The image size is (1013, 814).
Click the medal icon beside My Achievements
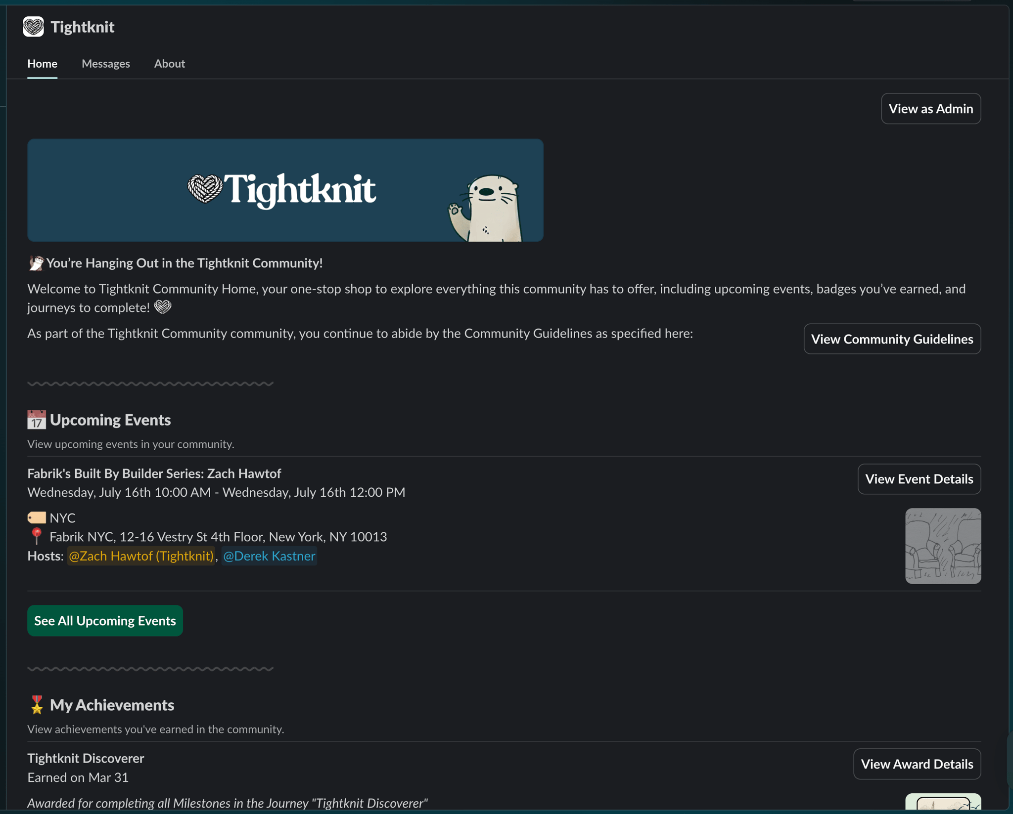pos(36,705)
